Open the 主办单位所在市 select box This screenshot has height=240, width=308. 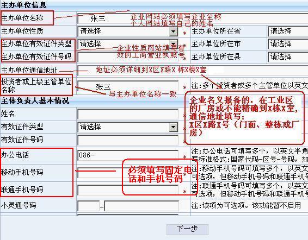pos(288,44)
